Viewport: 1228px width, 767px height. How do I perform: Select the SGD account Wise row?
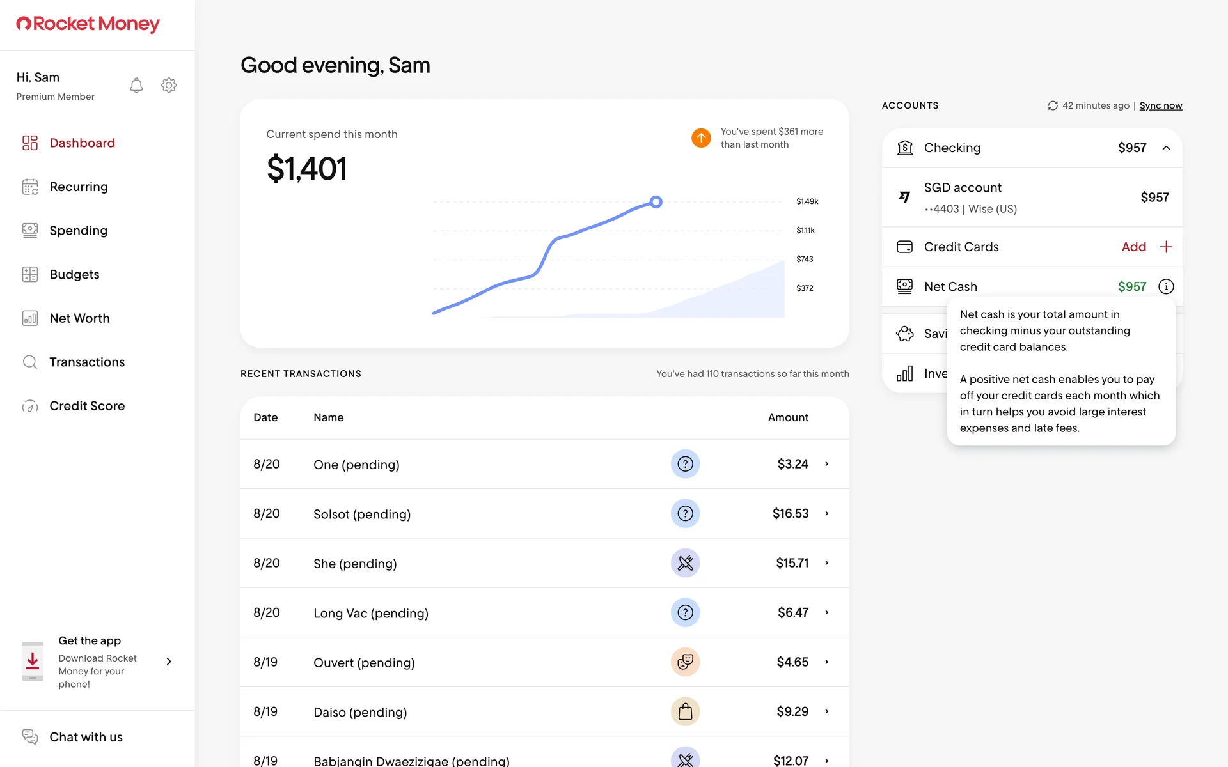click(1031, 198)
